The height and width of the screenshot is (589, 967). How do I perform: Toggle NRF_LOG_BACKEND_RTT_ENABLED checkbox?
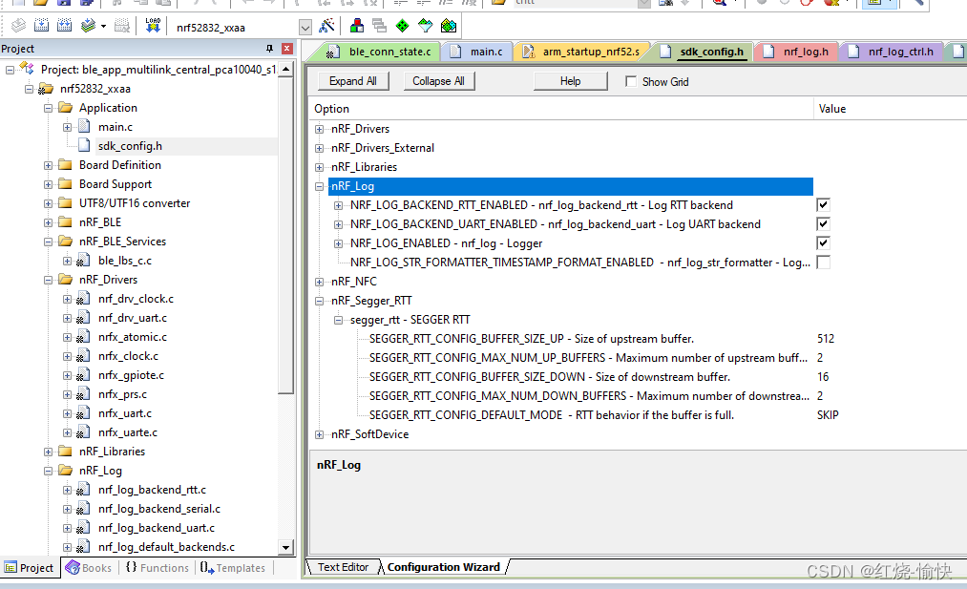click(823, 204)
